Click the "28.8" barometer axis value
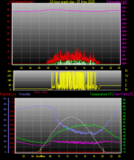This screenshot has width=134, height=160. click(124, 63)
